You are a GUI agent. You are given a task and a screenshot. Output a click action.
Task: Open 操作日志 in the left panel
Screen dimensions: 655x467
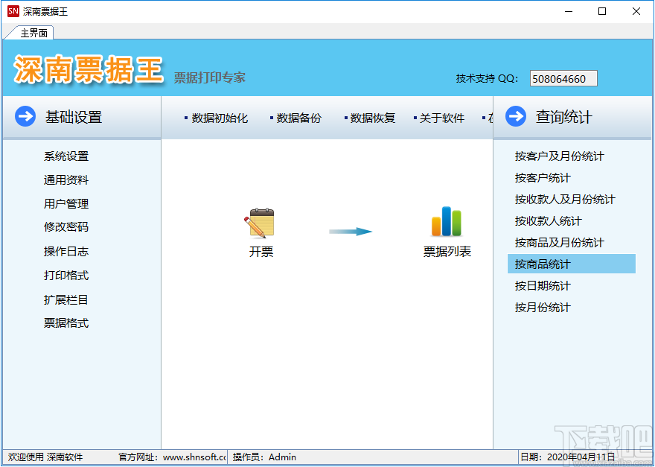[x=66, y=252]
